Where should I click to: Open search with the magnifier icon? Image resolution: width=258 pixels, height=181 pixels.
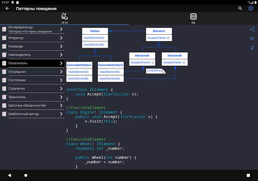click(x=240, y=8)
